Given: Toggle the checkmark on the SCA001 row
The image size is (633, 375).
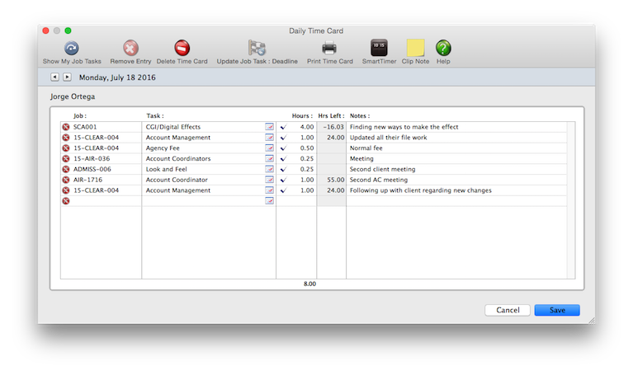Looking at the screenshot, I should [284, 128].
